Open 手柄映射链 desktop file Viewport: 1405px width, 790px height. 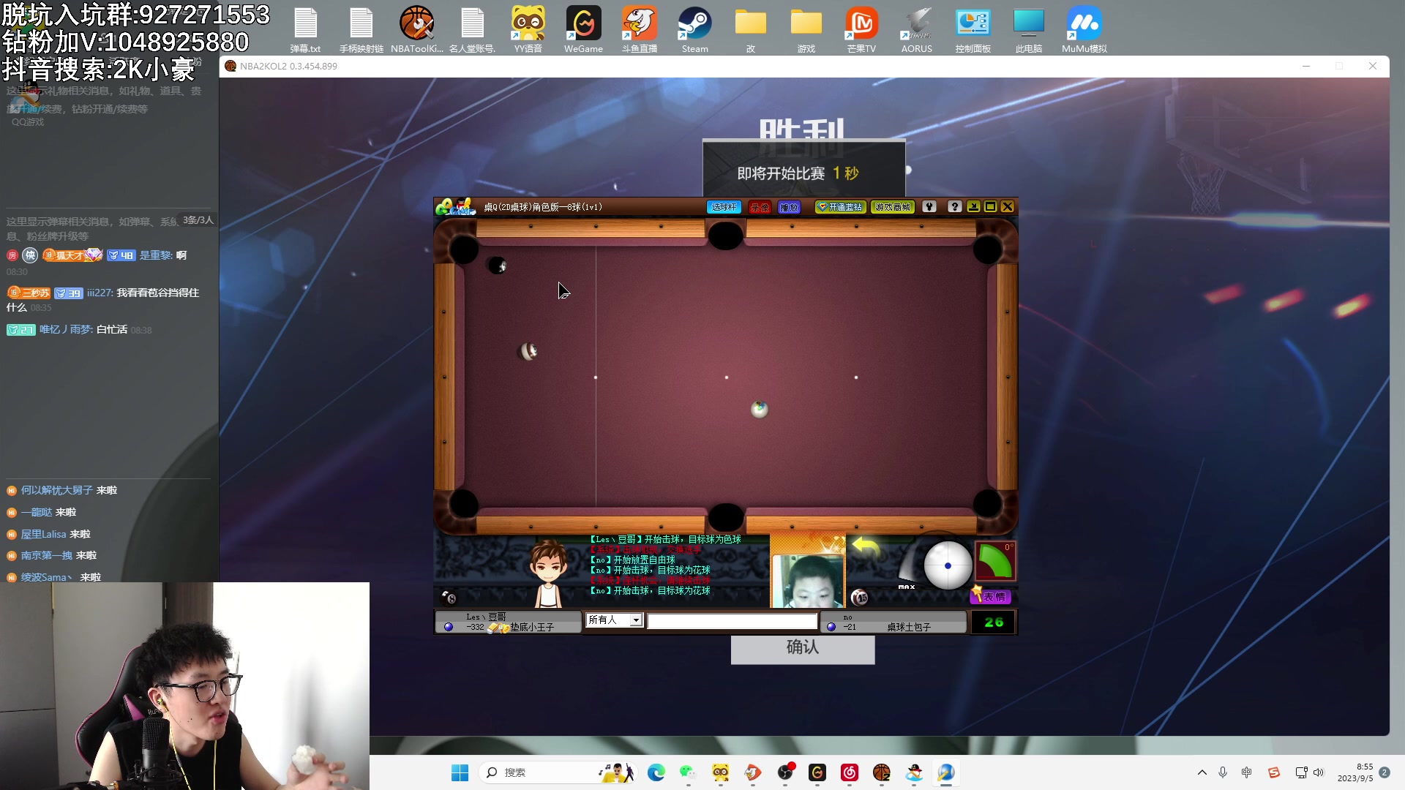[x=361, y=30]
